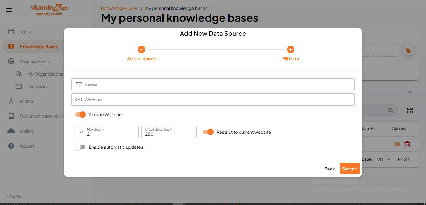Submit the new data source form

pyautogui.click(x=349, y=169)
